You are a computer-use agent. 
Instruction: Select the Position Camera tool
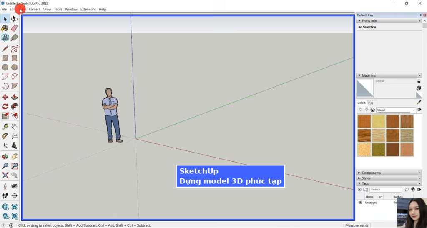[x=5, y=186]
